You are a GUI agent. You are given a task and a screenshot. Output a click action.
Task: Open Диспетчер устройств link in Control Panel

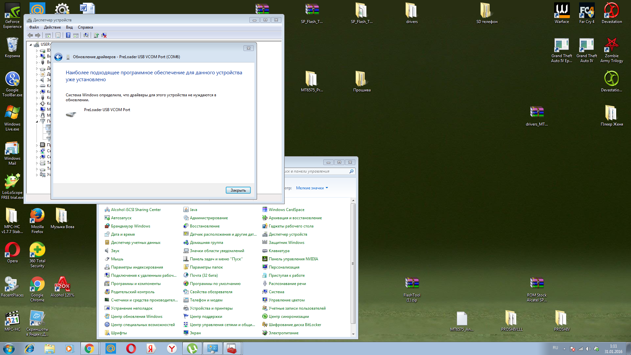[x=288, y=234]
